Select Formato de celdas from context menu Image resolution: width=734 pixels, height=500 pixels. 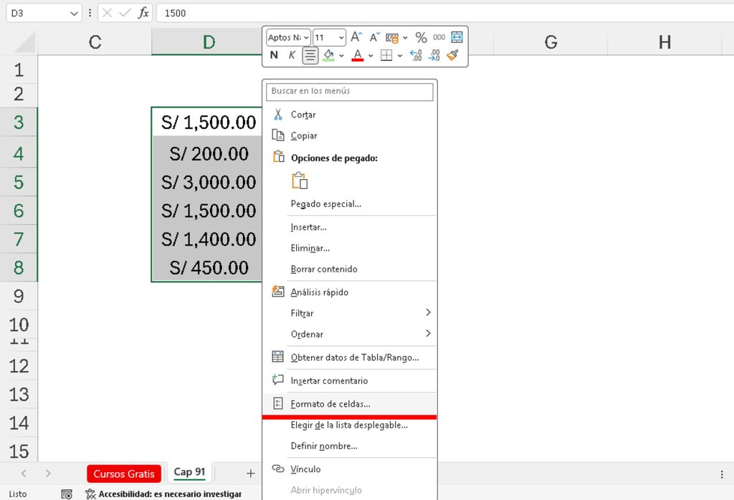[330, 404]
